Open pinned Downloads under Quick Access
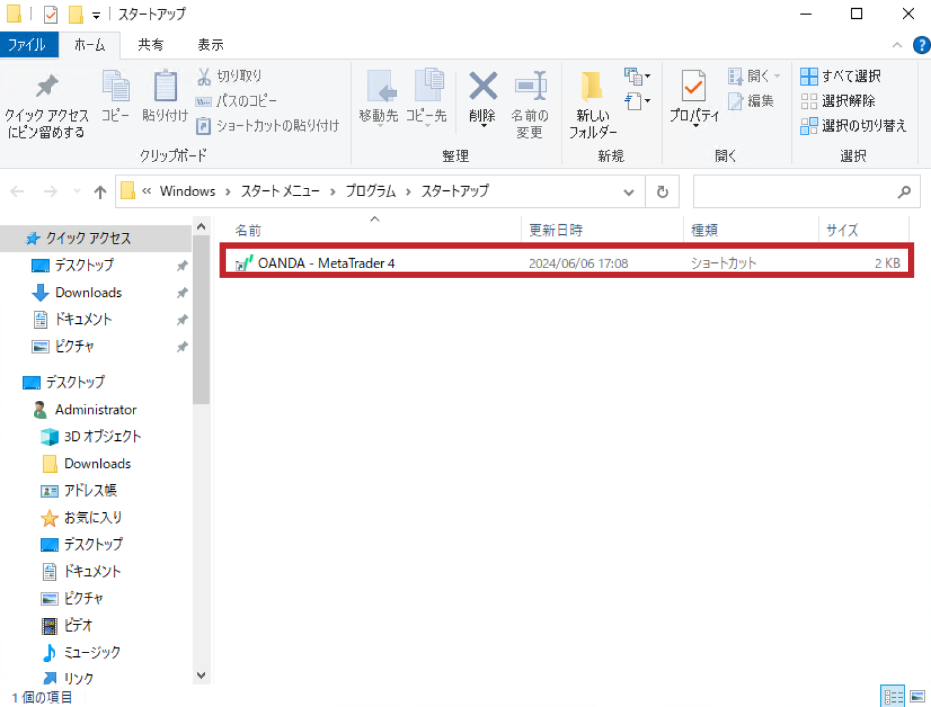The height and width of the screenshot is (707, 931). 88,292
